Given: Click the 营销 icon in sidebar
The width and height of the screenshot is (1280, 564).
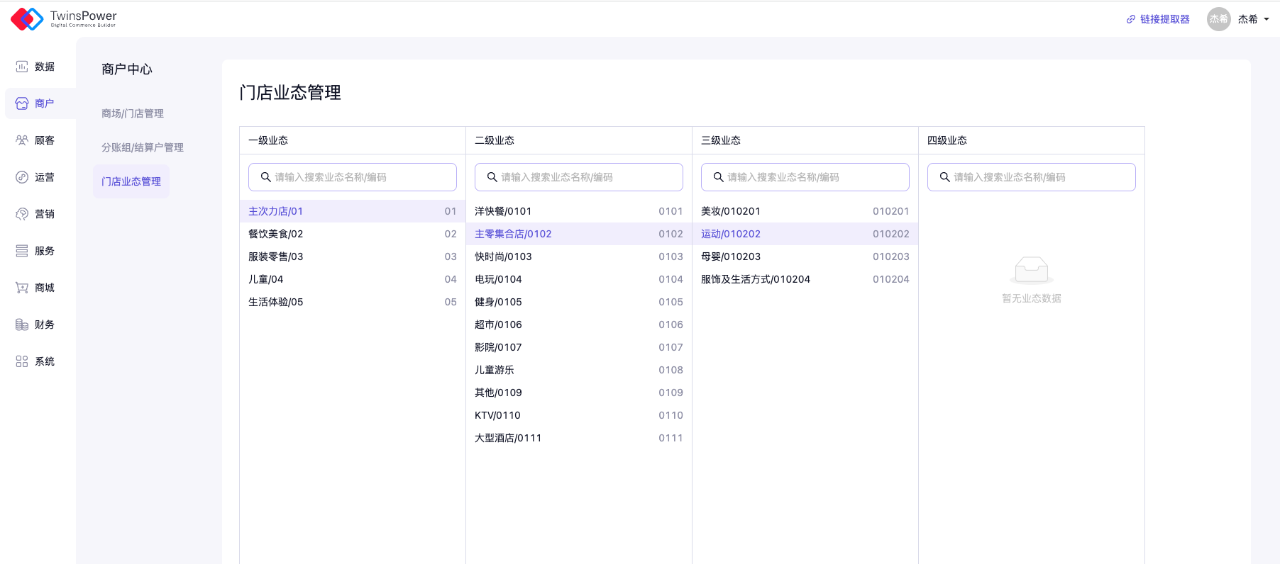Looking at the screenshot, I should tap(22, 214).
